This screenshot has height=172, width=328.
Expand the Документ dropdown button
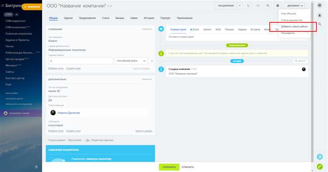tap(294, 6)
